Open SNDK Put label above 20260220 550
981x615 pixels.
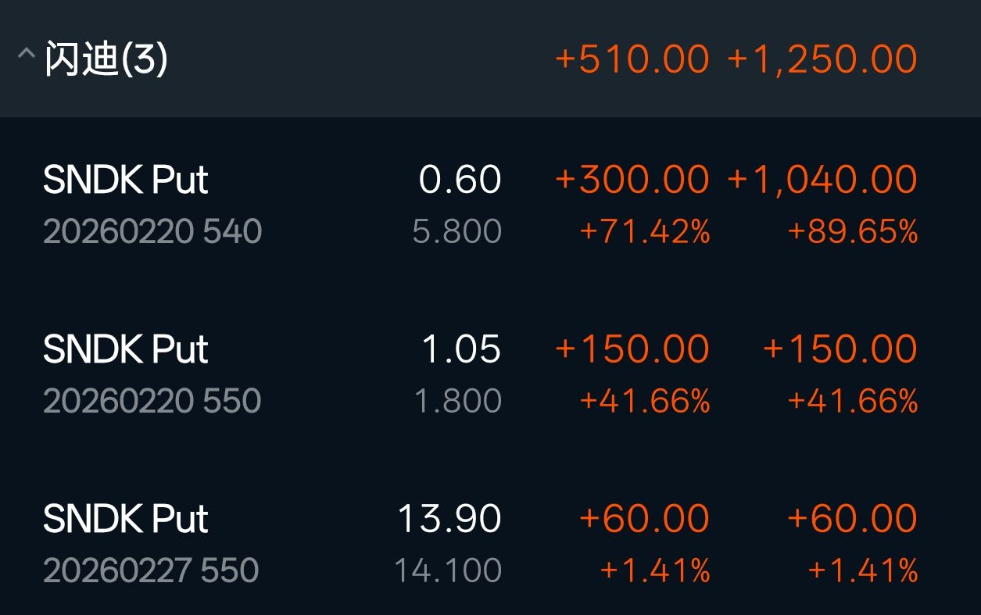pyautogui.click(x=126, y=349)
